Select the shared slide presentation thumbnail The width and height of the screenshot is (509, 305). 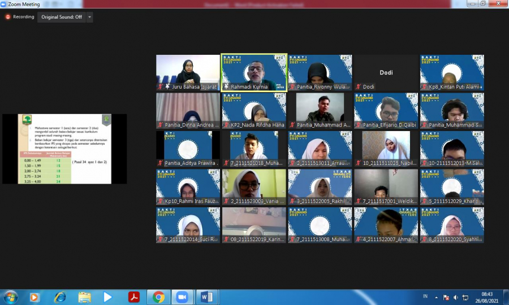(64, 149)
